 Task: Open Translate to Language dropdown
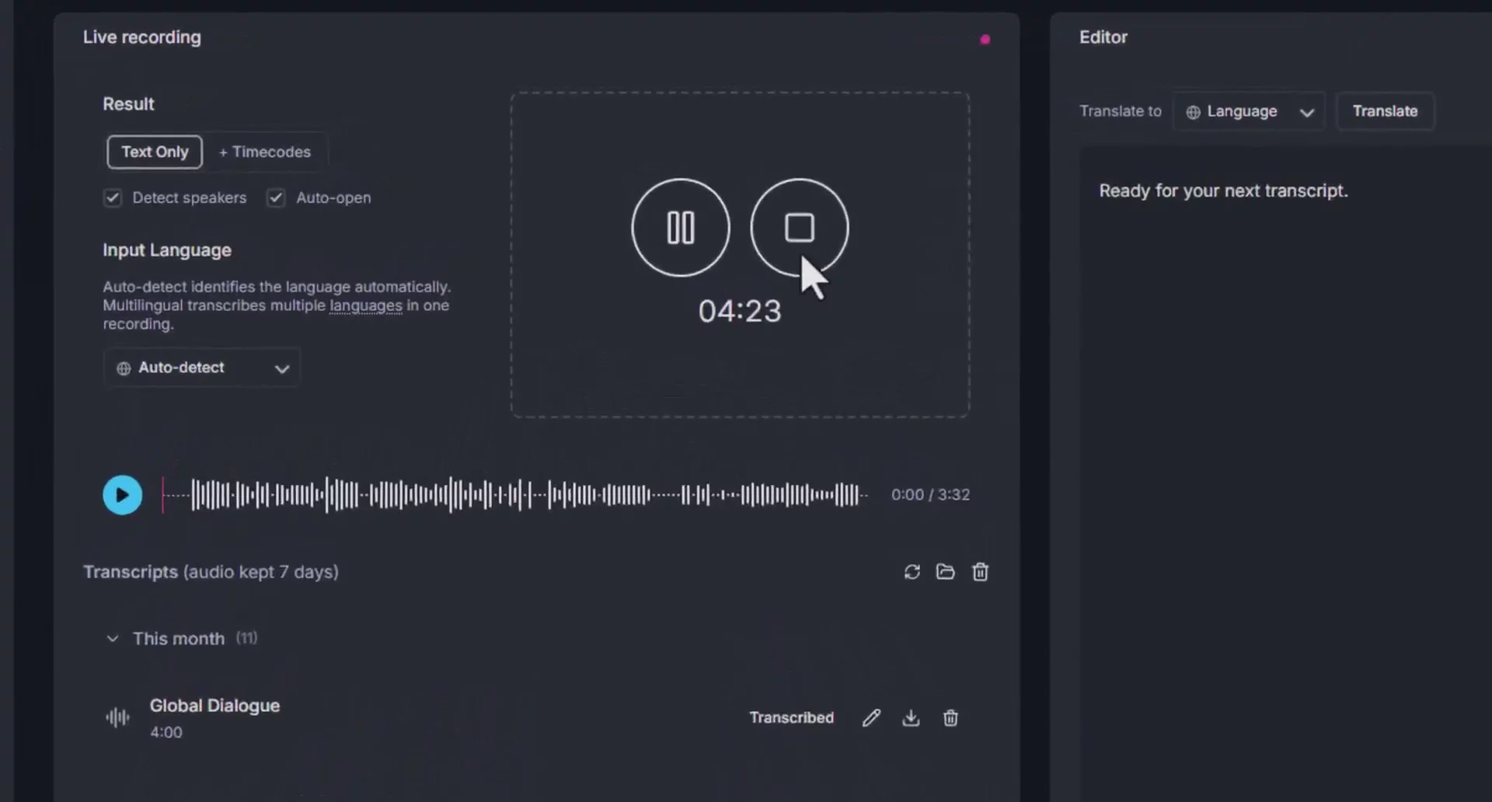point(1249,111)
